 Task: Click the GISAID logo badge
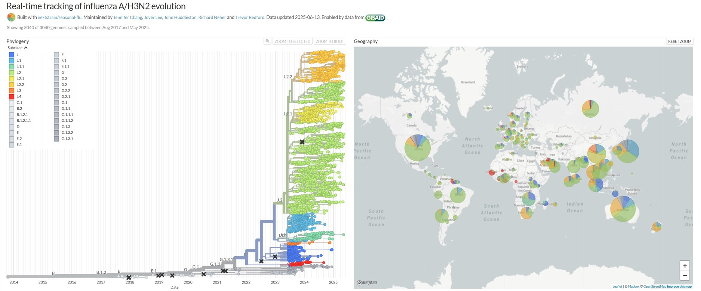coord(375,18)
